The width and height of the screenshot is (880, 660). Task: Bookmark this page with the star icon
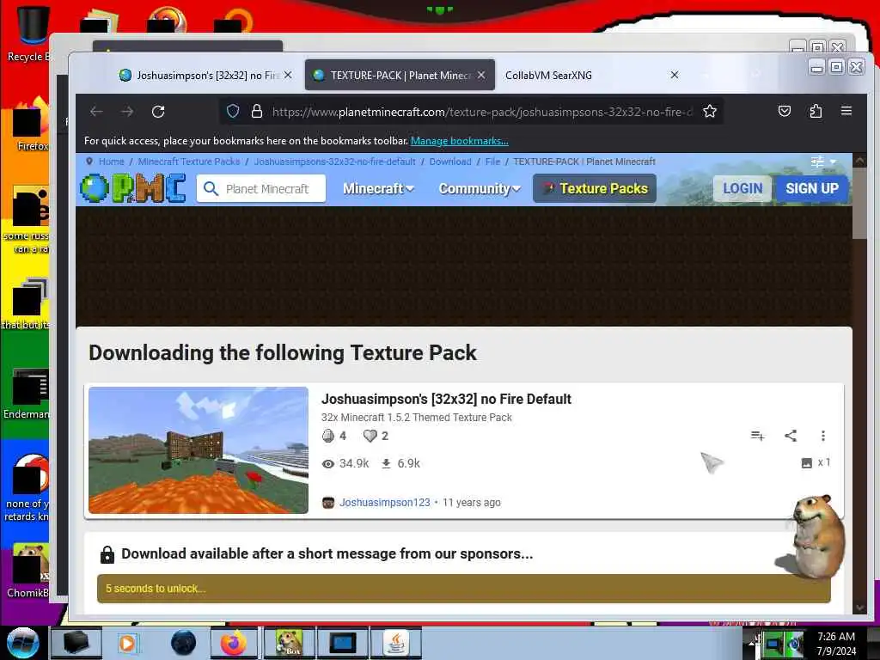[710, 111]
